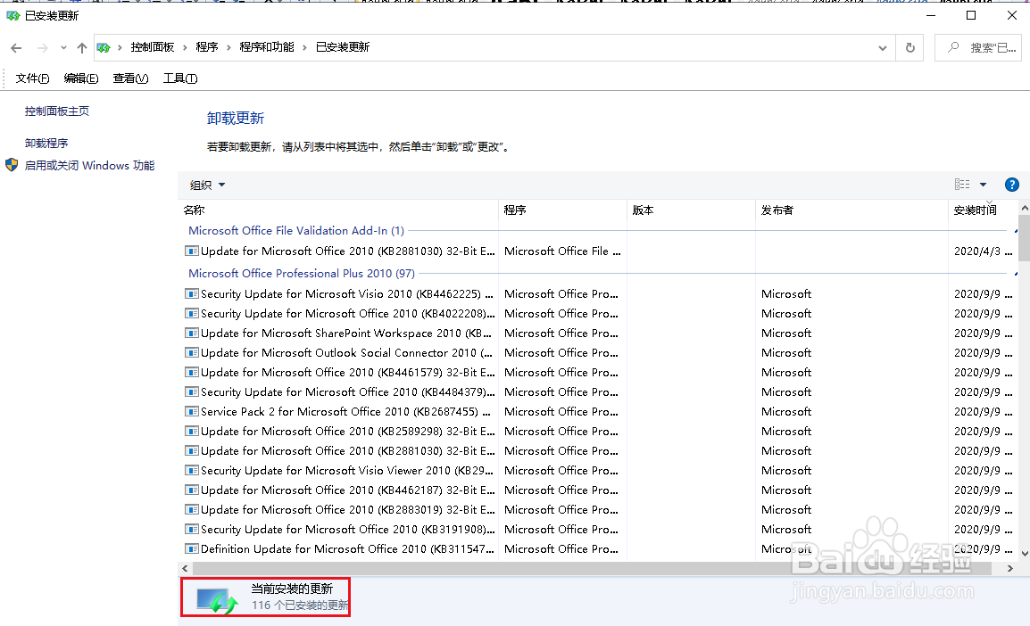Click icon of Definition Update KB311547 row
The image size is (1030, 626).
pyautogui.click(x=192, y=549)
